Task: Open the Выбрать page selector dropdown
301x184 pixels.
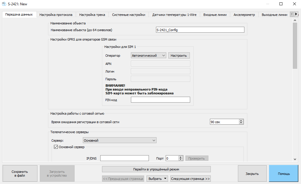Action: tap(157, 179)
